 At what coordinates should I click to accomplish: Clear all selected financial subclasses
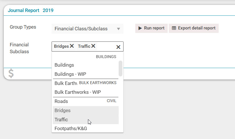(118, 47)
